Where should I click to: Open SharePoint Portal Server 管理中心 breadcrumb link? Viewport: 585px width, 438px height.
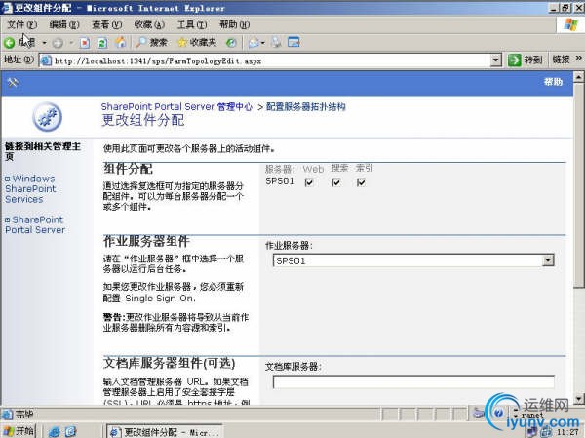[176, 106]
